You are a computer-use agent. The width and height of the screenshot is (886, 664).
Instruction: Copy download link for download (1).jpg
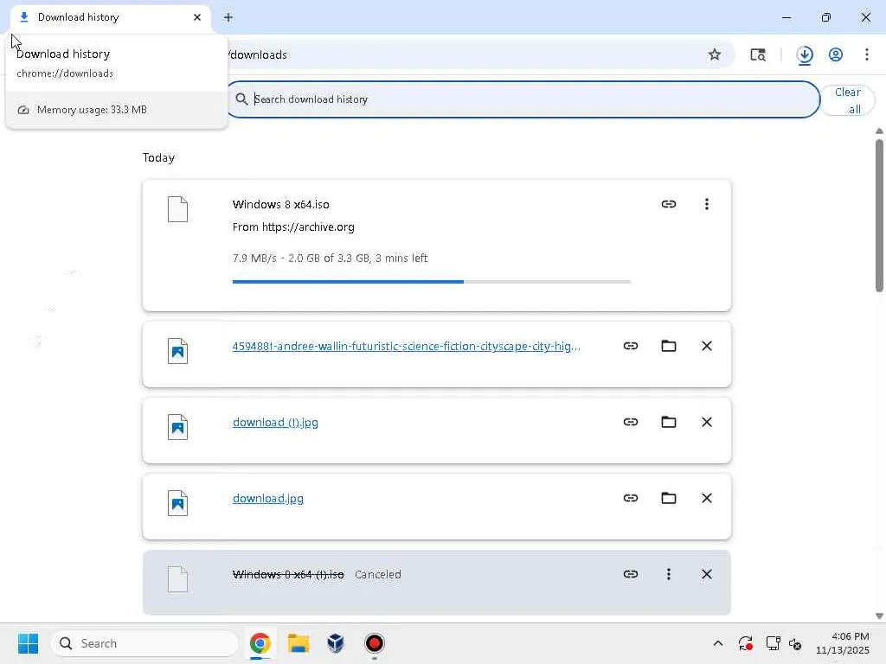tap(631, 422)
